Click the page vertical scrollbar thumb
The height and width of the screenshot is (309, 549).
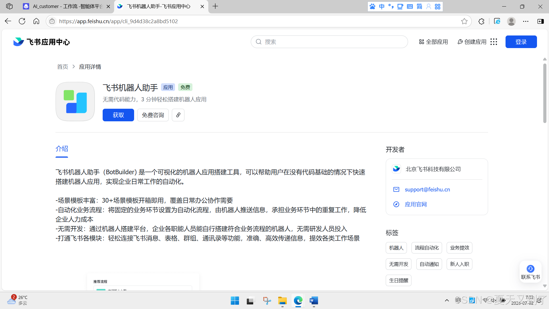544,93
